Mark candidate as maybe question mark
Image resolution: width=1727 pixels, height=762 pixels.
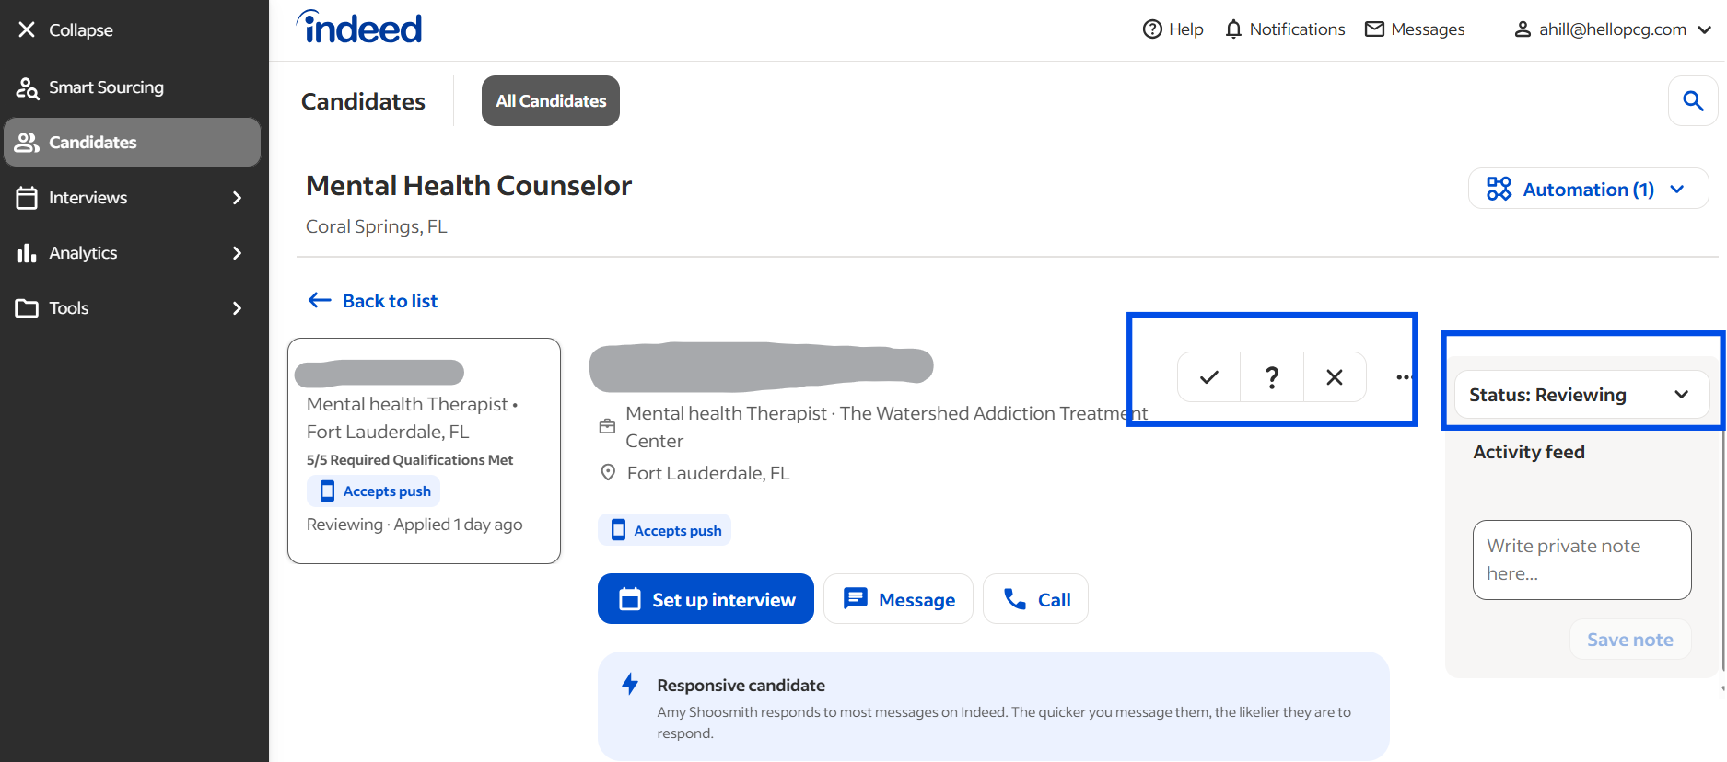click(1272, 377)
